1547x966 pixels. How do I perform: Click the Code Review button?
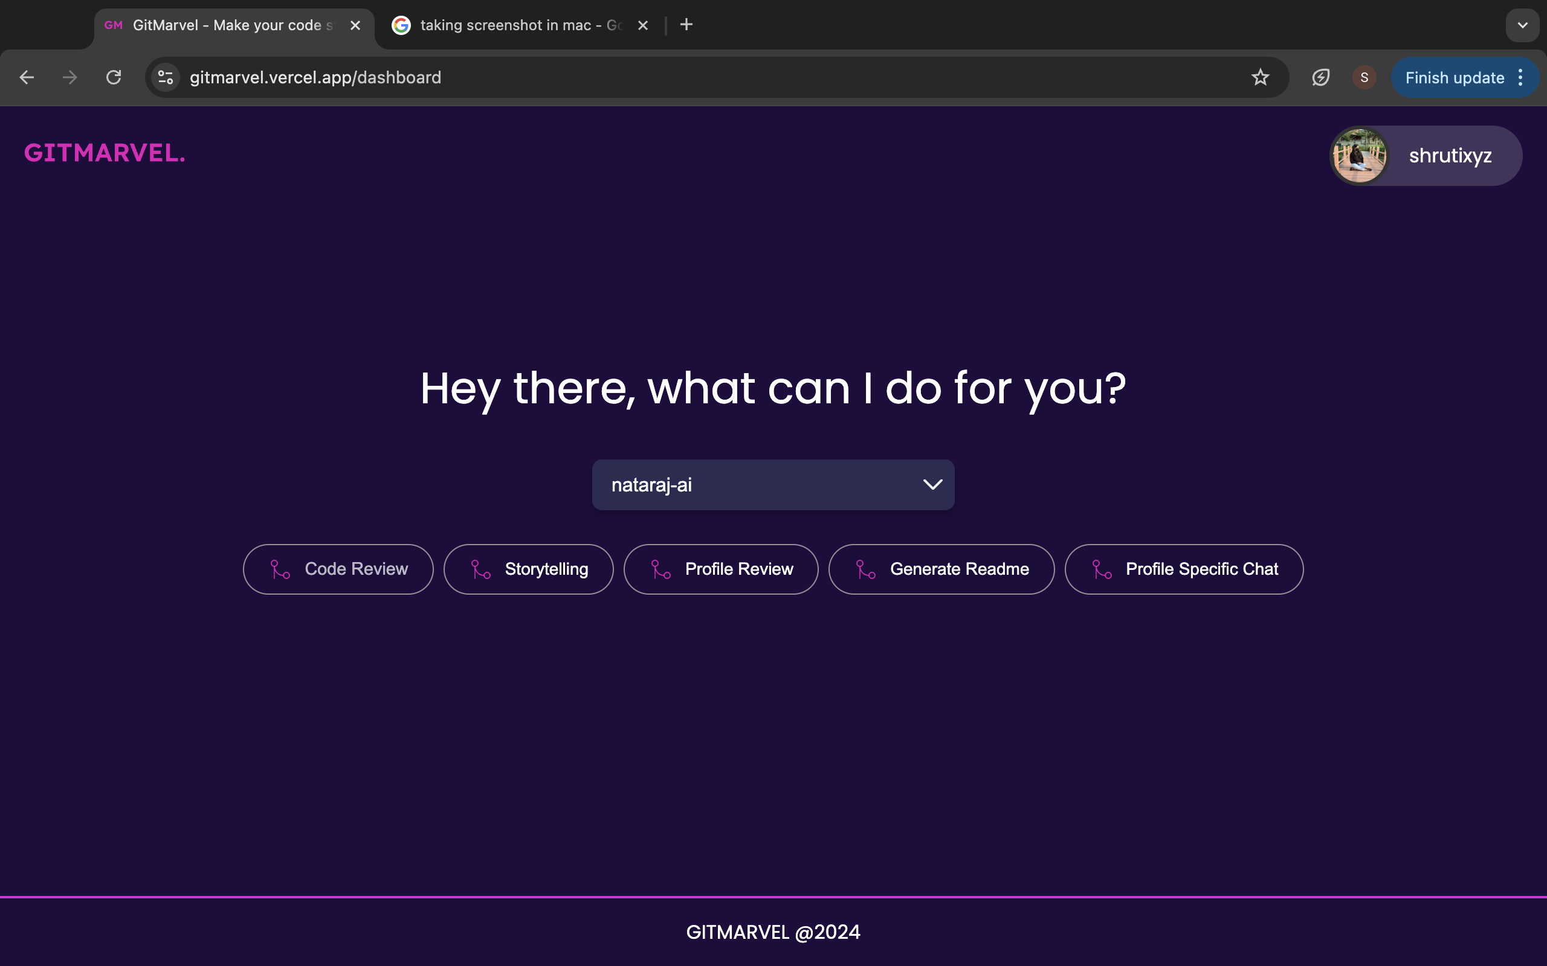click(338, 569)
